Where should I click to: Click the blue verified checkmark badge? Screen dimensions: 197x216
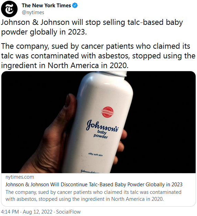(x=75, y=6)
